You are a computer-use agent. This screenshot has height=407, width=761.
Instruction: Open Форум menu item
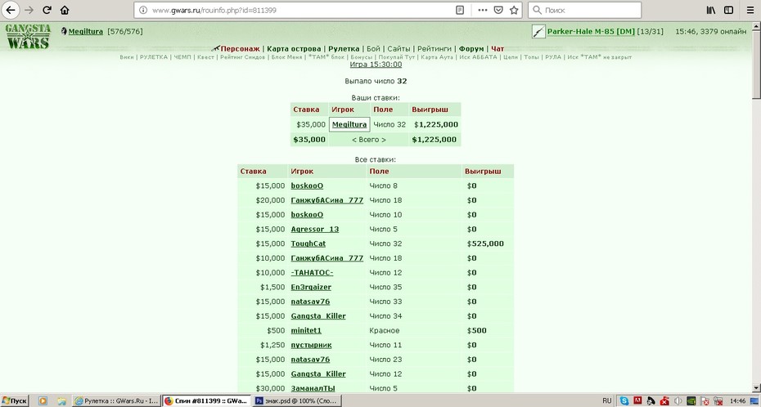coord(471,49)
